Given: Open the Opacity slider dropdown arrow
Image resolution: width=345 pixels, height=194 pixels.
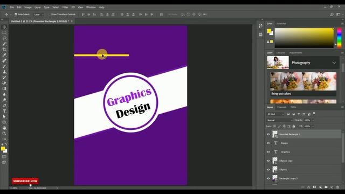Looking at the screenshot, I should [x=313, y=120].
